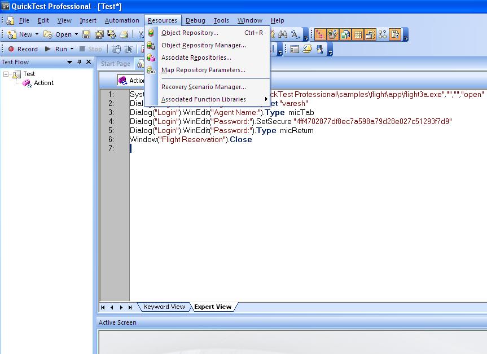The height and width of the screenshot is (354, 487).
Task: Open the Window menu
Action: click(x=250, y=20)
